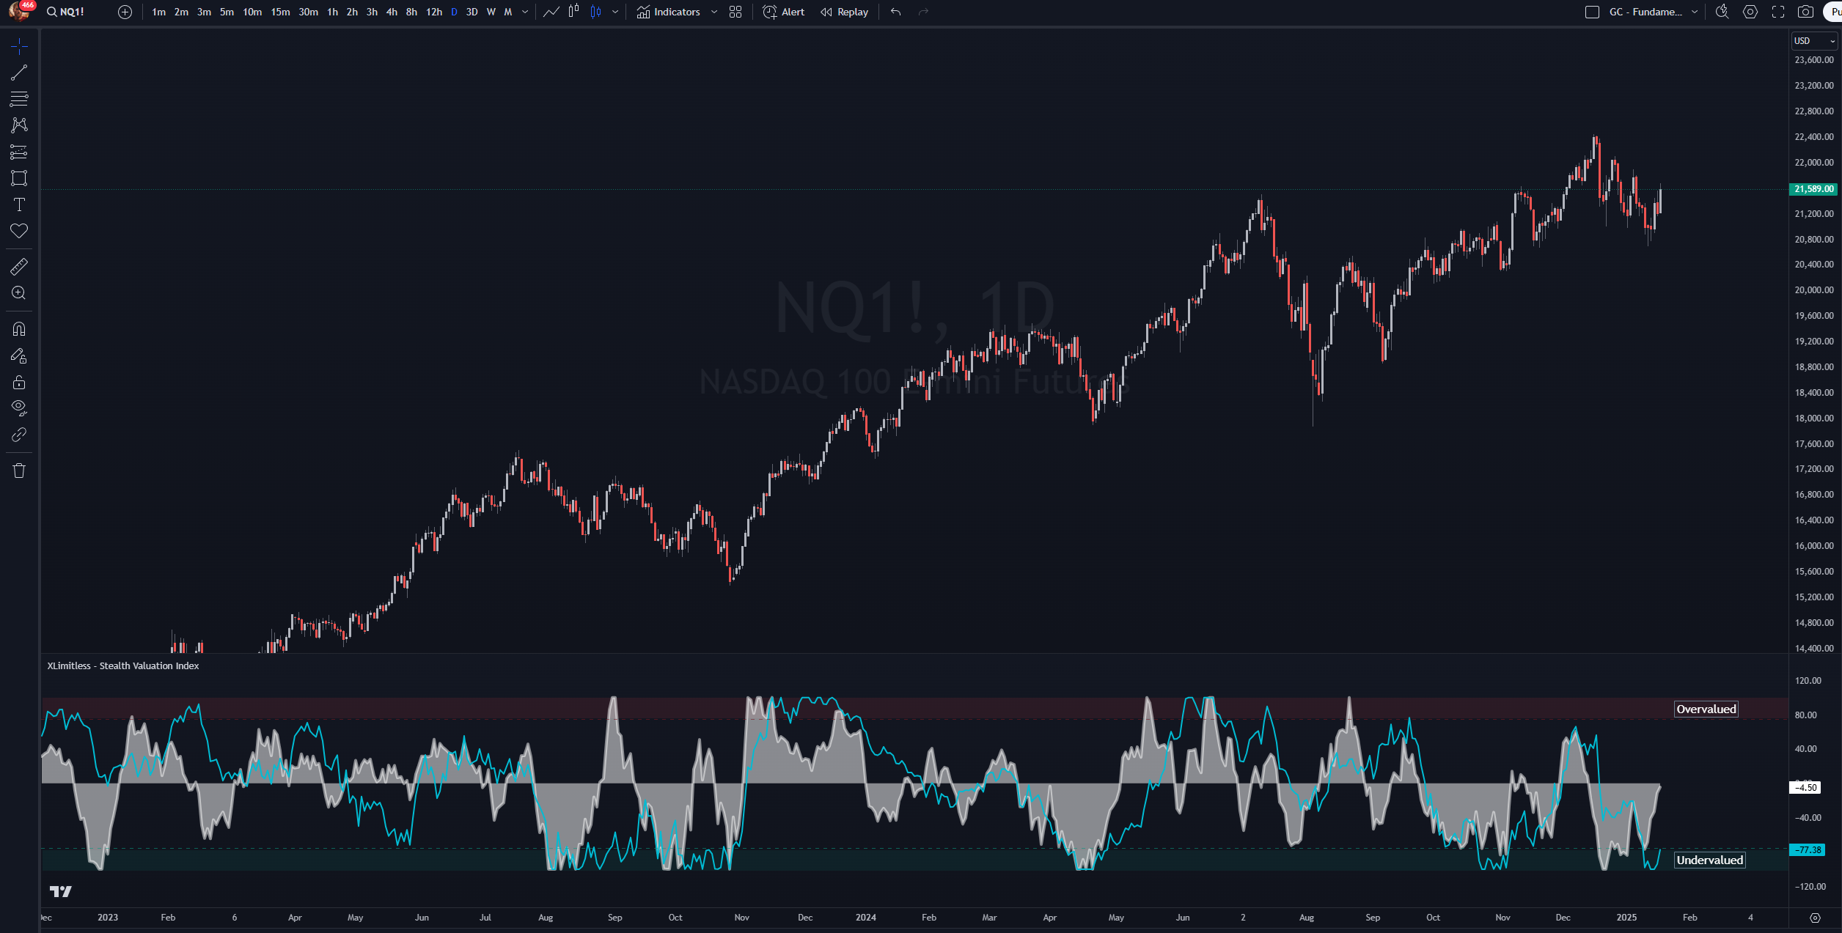The width and height of the screenshot is (1842, 933).
Task: Pick the text annotation tool
Action: [19, 204]
